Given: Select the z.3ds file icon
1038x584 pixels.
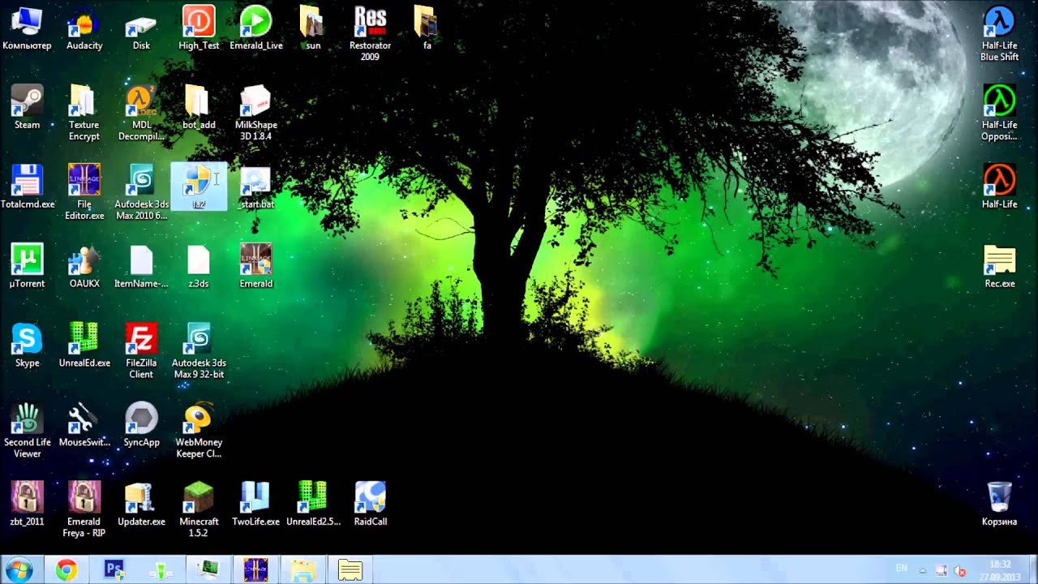Looking at the screenshot, I should (199, 266).
